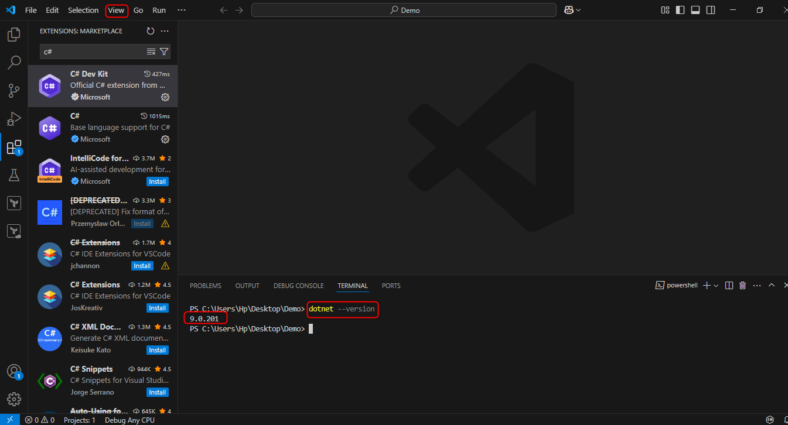Install C# Extensions by JosKreativ

tap(157, 308)
